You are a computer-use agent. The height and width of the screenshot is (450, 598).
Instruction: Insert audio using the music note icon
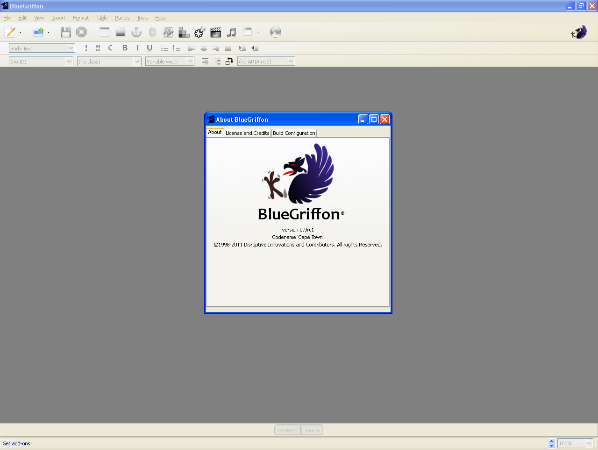pyautogui.click(x=231, y=32)
